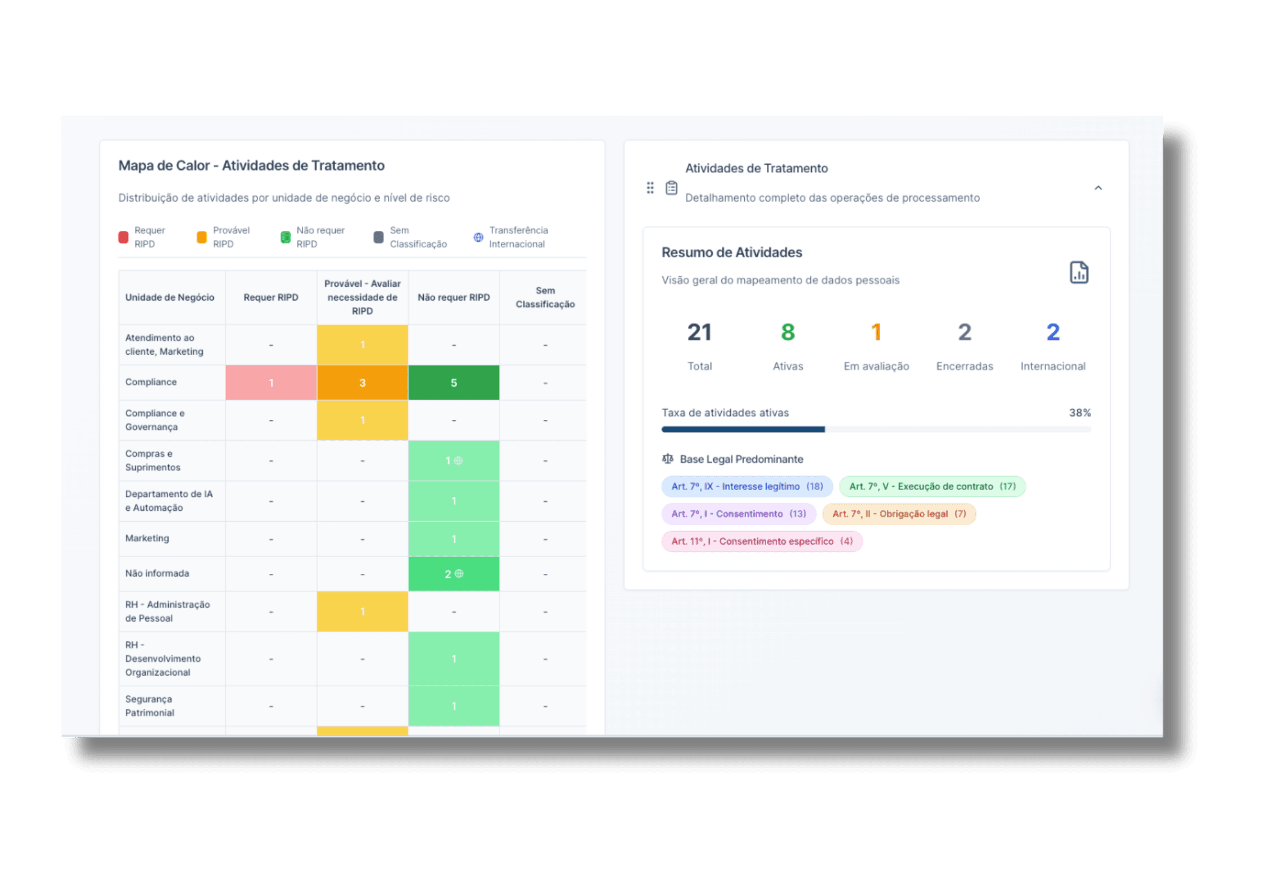The width and height of the screenshot is (1262, 892).
Task: Click the green Não requer RIPD swatch
Action: 286,237
